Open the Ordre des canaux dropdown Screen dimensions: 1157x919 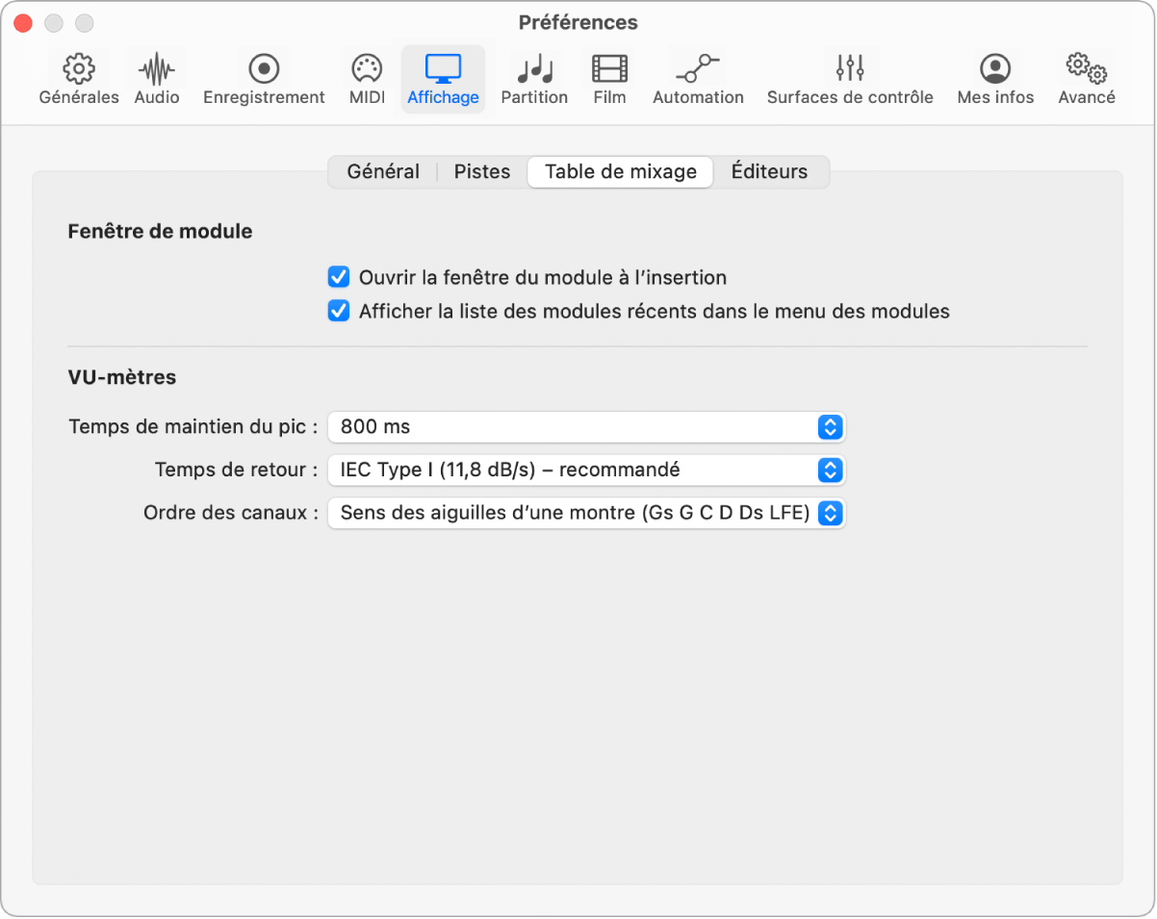585,513
